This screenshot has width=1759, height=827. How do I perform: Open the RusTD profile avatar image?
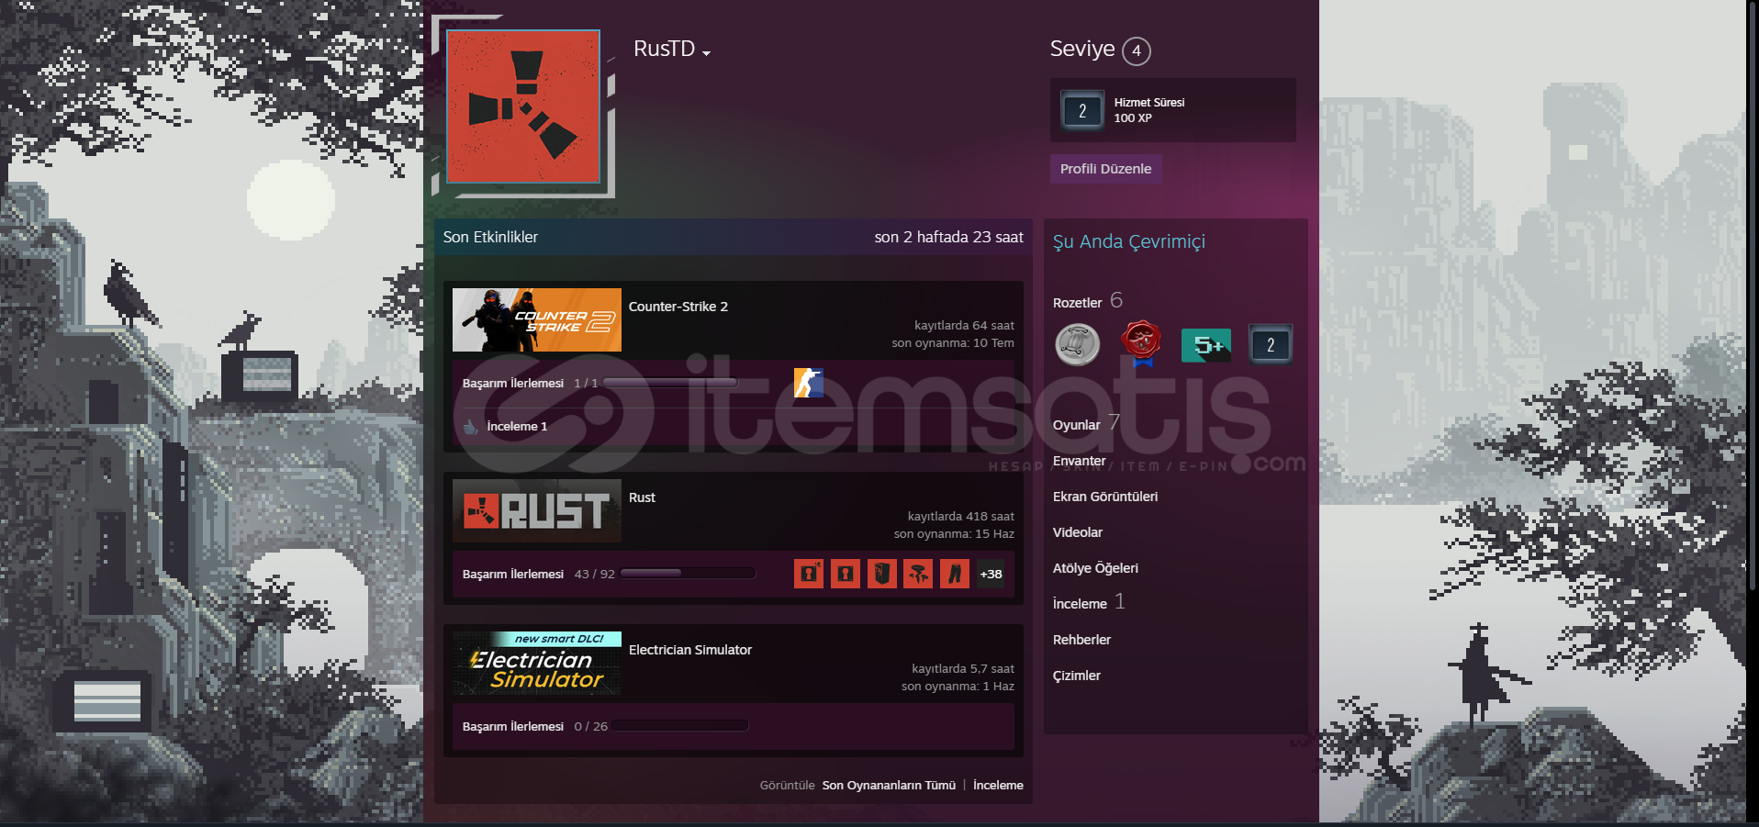522,106
